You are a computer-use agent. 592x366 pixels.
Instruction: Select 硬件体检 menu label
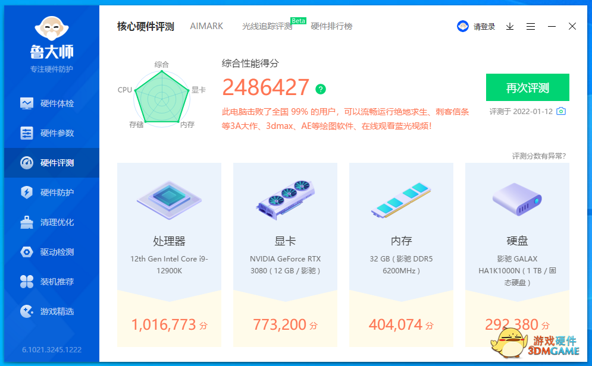click(x=57, y=103)
